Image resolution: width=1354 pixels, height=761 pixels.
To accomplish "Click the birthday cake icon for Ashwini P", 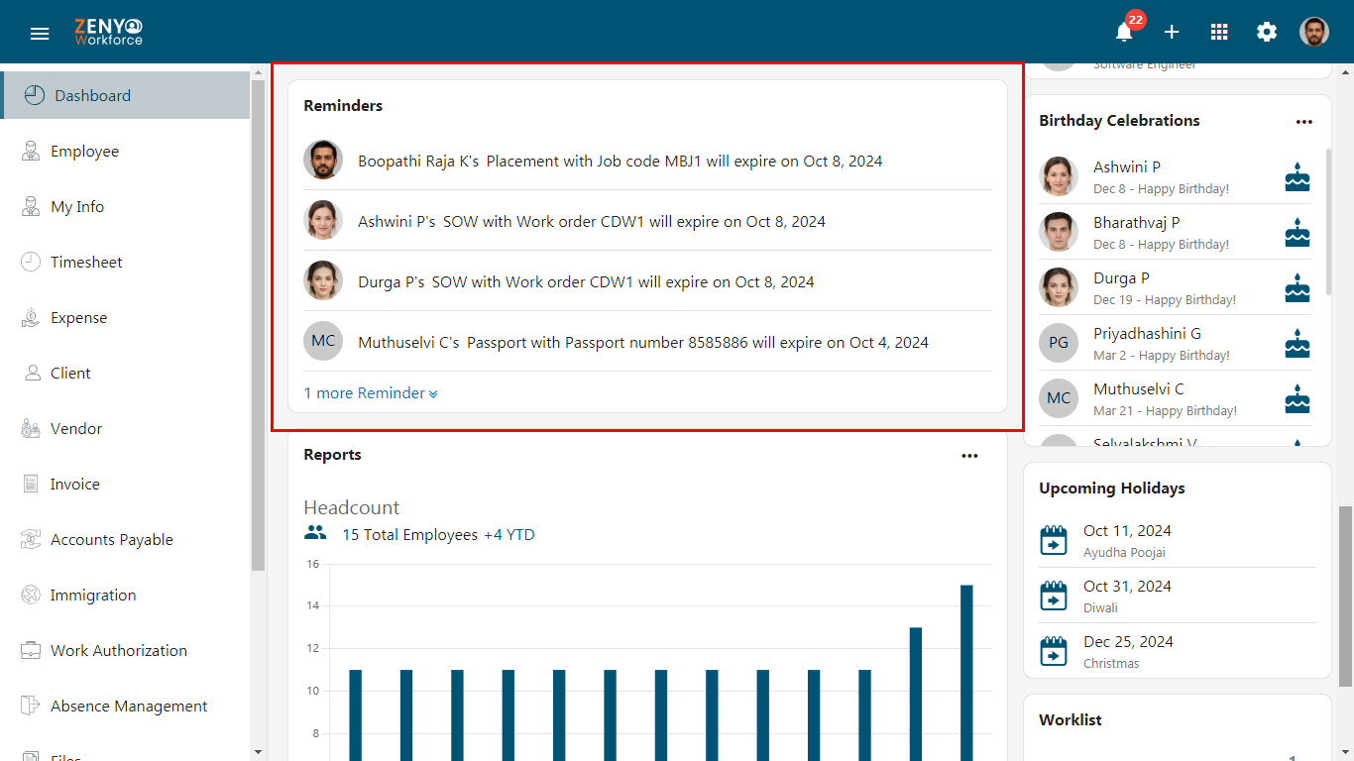I will 1298,177.
